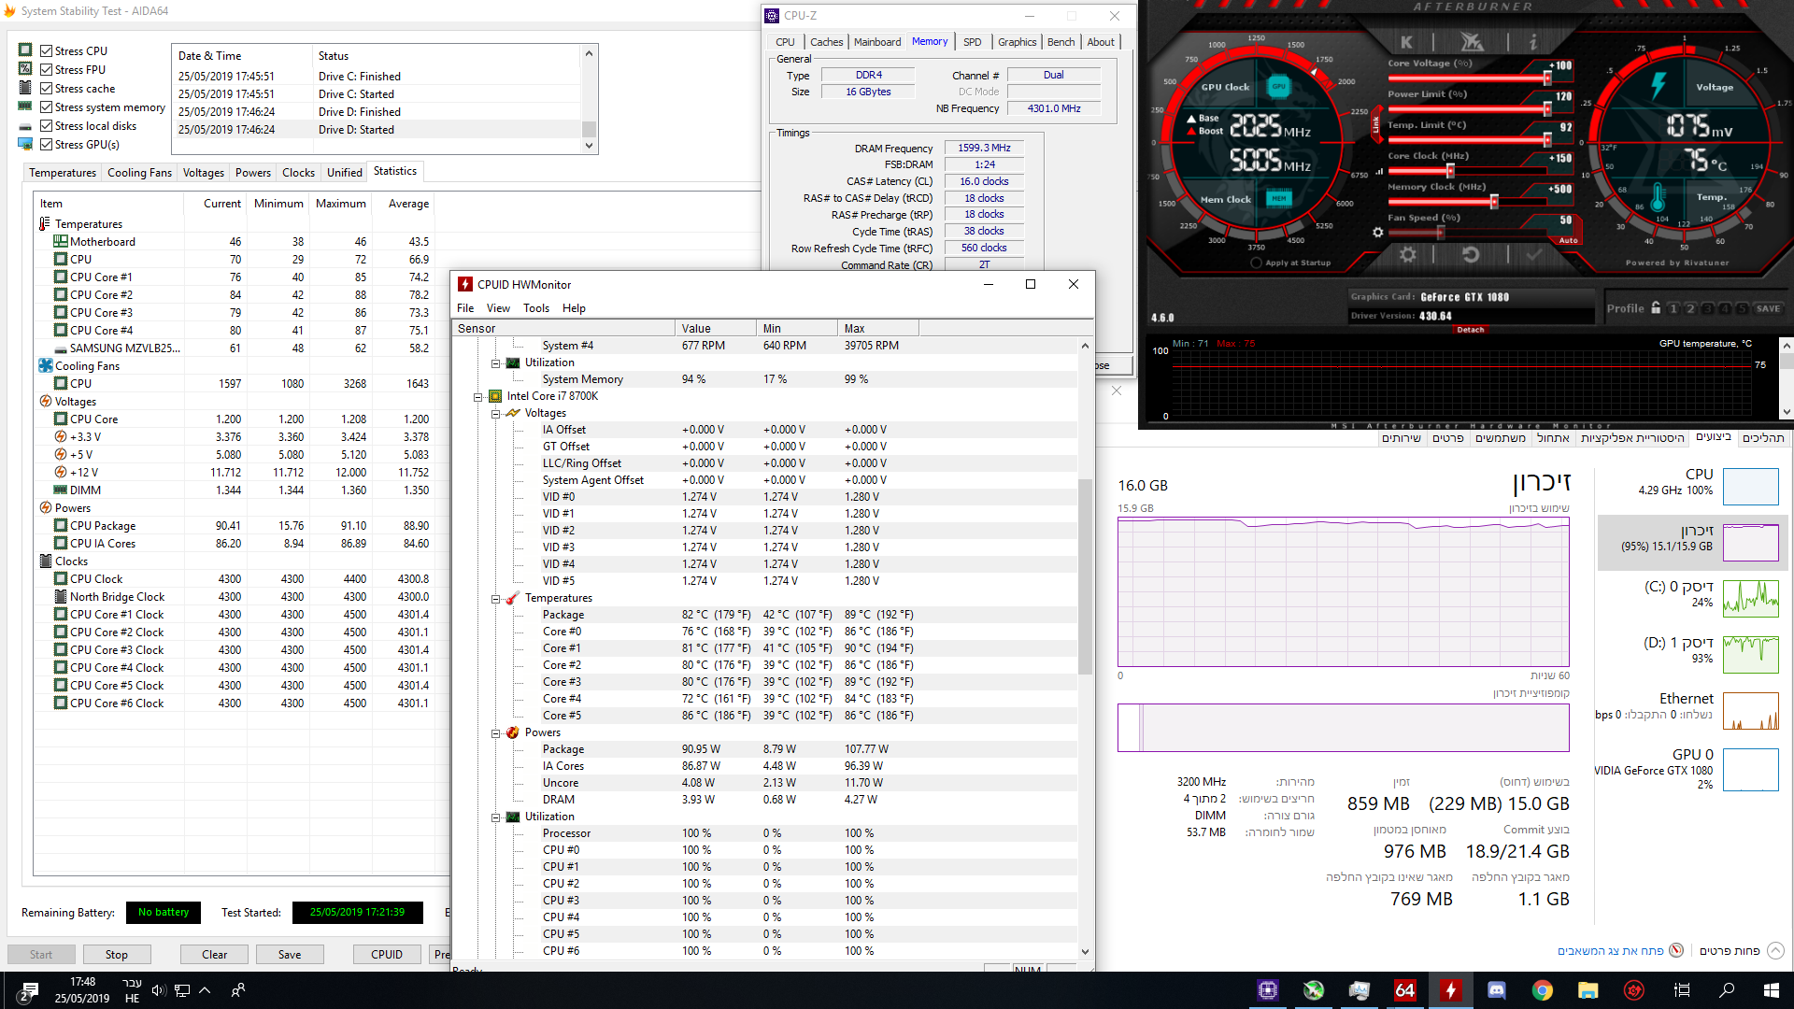Collapse Intel Core i7 8700K tree node

(x=478, y=396)
